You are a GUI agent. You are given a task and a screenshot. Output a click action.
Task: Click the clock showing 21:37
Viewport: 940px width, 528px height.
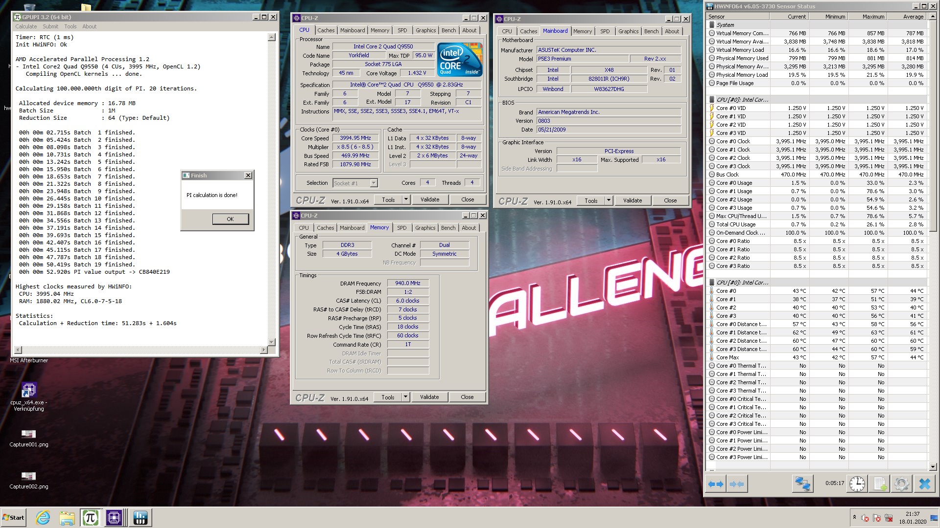tap(913, 514)
